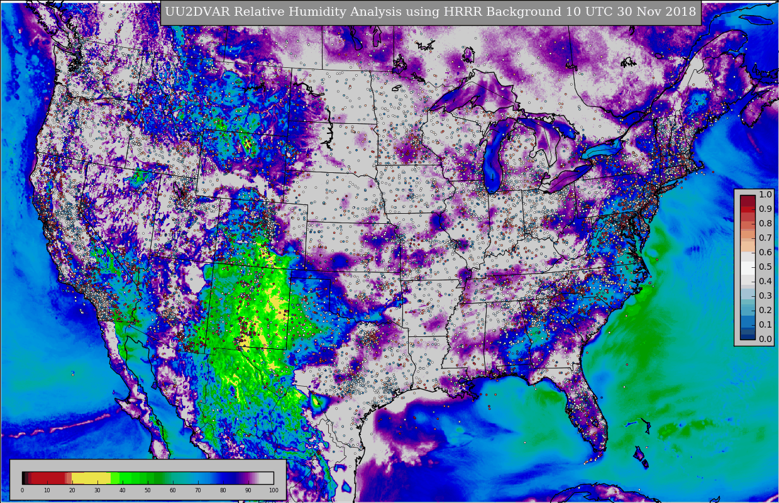
Task: Click the 0.2 label on right colorbar
Action: click(765, 310)
